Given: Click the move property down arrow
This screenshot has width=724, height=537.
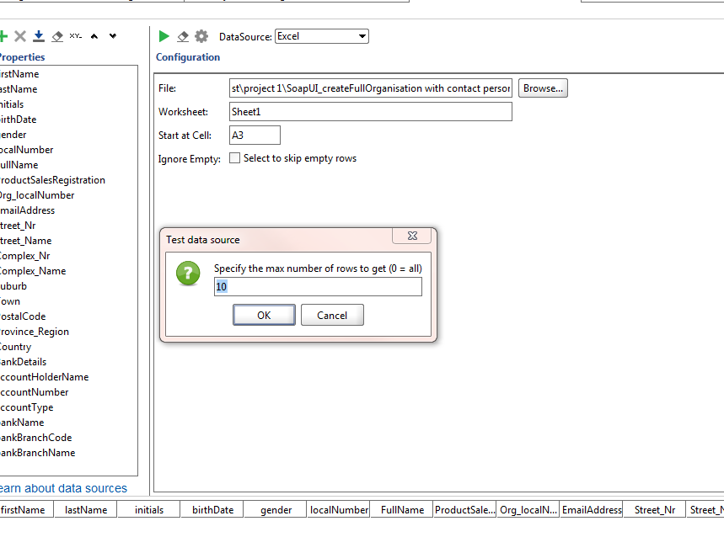Looking at the screenshot, I should [x=113, y=36].
